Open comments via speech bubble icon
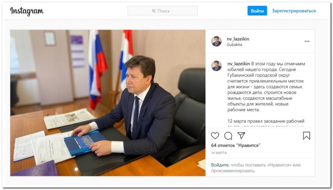The width and height of the screenshot is (333, 190). coord(228,136)
